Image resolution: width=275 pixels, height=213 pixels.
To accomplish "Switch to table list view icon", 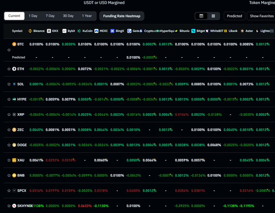I will (201, 16).
